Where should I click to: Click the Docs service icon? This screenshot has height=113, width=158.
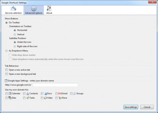click(46, 94)
